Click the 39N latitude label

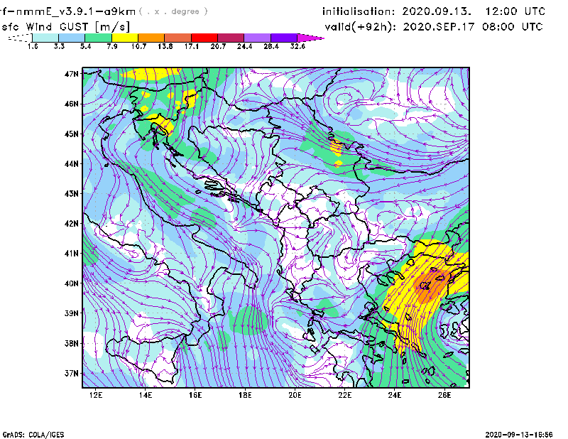tap(72, 313)
